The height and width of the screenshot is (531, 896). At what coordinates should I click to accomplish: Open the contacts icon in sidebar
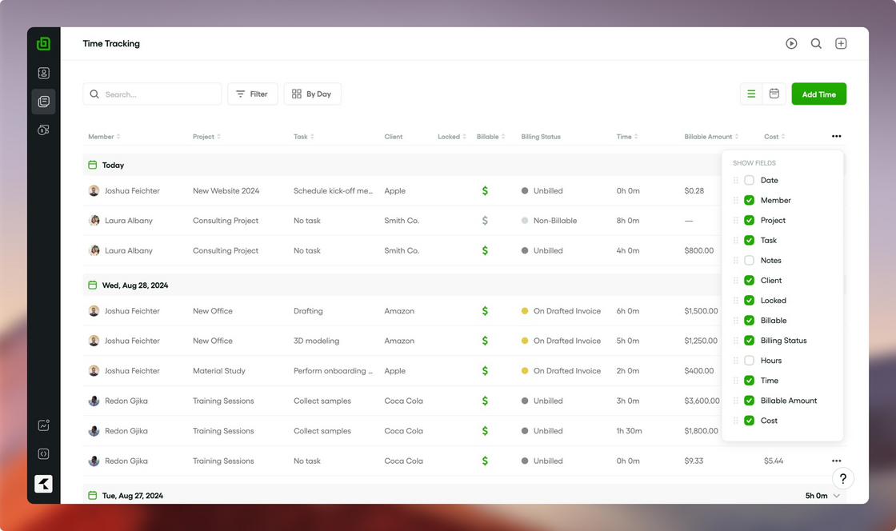pyautogui.click(x=43, y=73)
